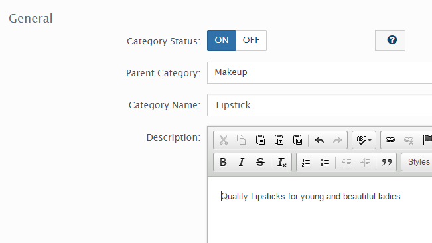This screenshot has height=243, width=432.
Task: Open the Parent Category Makeup field
Action: (x=320, y=73)
